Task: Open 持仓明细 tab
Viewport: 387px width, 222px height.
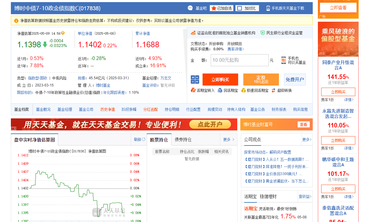Action: (x=172, y=109)
